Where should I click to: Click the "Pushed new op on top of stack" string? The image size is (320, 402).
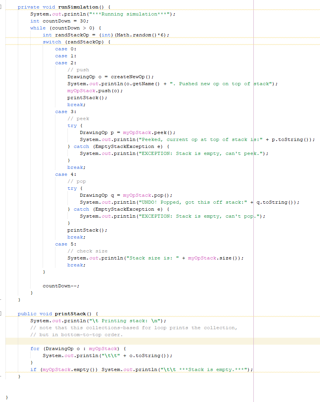(x=221, y=84)
